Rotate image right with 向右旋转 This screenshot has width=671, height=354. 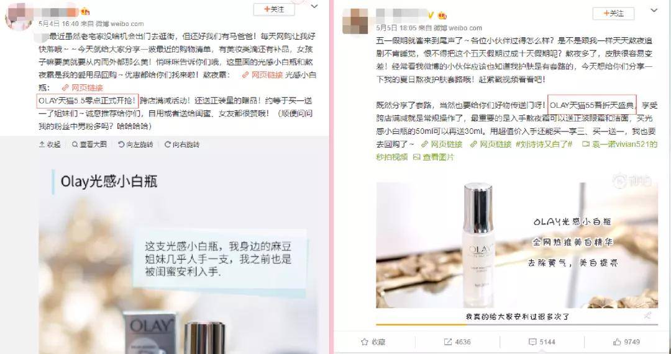(x=182, y=144)
